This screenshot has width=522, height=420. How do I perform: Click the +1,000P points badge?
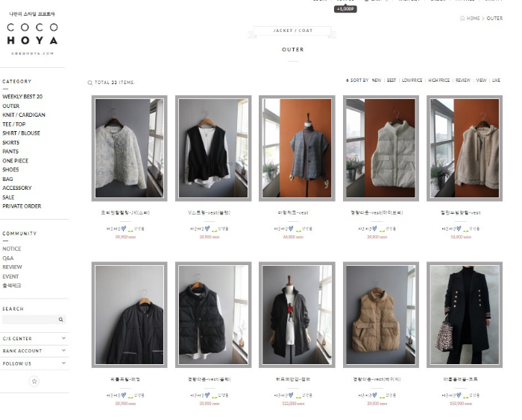345,9
